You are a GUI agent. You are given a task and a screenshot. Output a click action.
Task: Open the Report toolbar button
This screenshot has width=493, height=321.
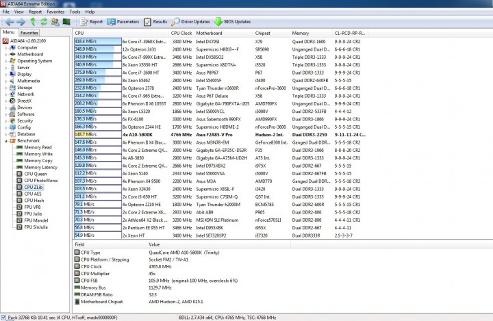(91, 22)
